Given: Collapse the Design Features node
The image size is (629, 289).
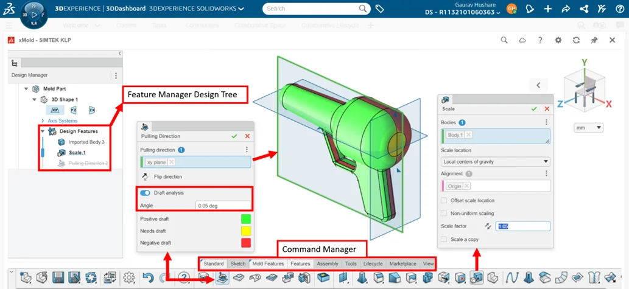Looking at the screenshot, I should pos(43,131).
